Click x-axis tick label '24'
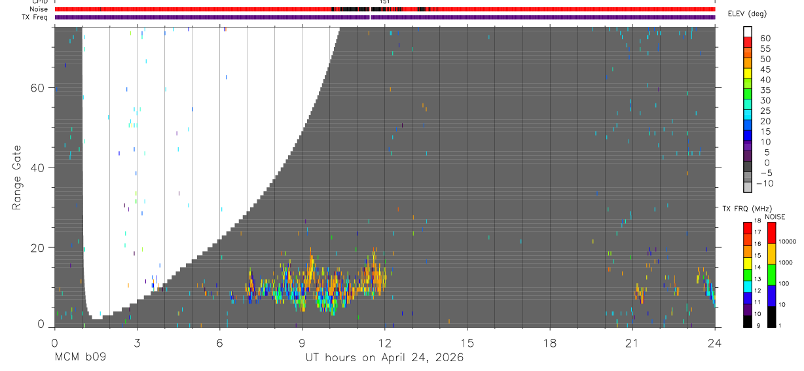This screenshot has height=371, width=804. pyautogui.click(x=714, y=343)
